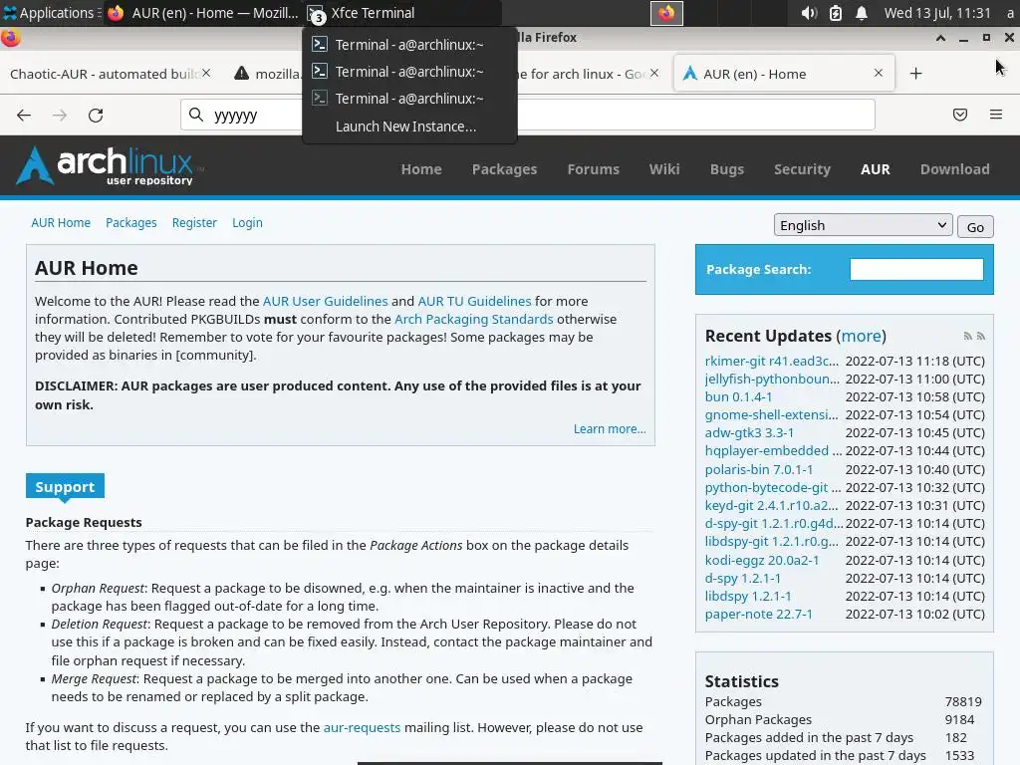This screenshot has height=765, width=1020.
Task: Open the bun 0.1.4-1 package link
Action: pos(738,396)
